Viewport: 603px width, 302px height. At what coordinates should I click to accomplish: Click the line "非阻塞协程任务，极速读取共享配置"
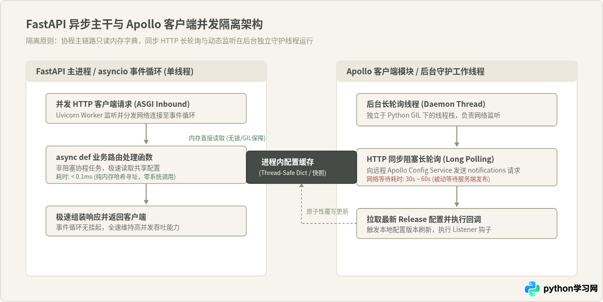pyautogui.click(x=108, y=168)
